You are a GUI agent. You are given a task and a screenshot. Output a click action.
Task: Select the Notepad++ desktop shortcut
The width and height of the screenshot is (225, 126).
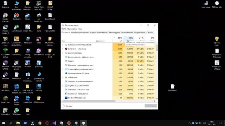[x=6, y=112]
